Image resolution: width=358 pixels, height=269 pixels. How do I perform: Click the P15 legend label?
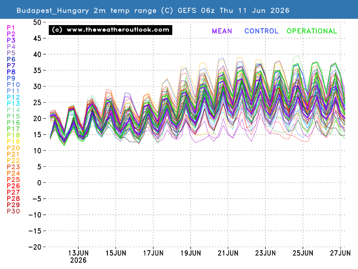tap(13, 117)
